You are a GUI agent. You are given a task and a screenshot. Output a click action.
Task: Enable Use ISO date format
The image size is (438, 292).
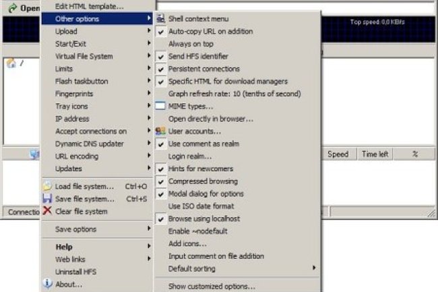click(238, 206)
